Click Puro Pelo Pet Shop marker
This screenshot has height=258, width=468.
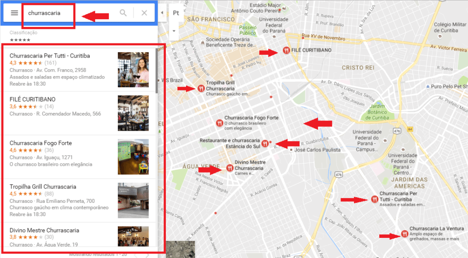428,86
